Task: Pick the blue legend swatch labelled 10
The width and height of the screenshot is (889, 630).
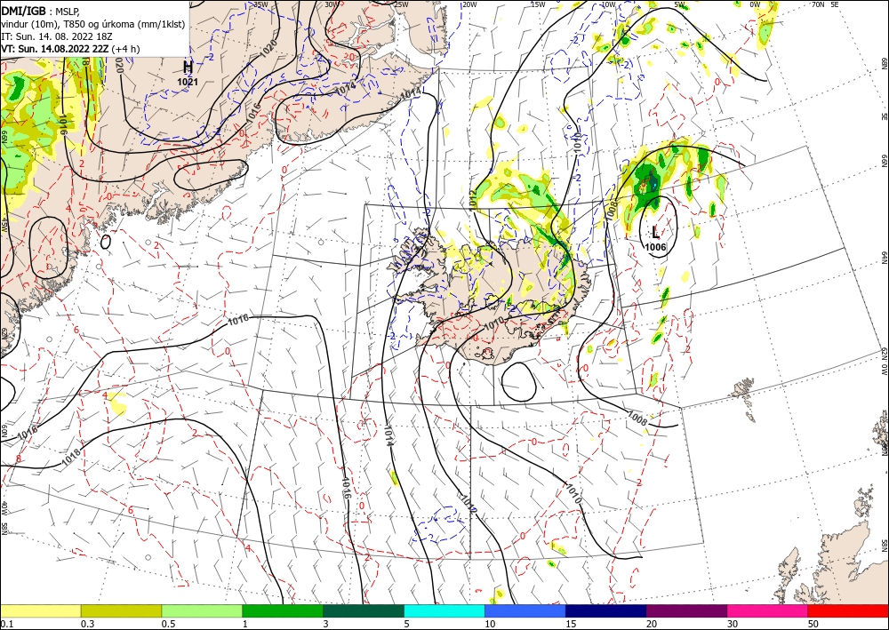Action: [525, 610]
